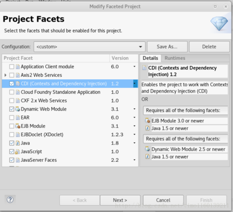Viewport: 233px width, 212px height.
Task: Click the CDI document icon in Details
Action: click(144, 68)
